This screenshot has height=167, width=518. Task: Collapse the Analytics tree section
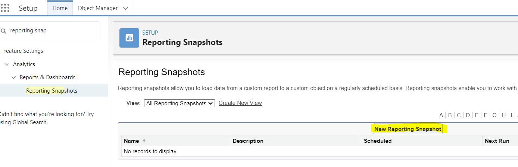pos(7,64)
